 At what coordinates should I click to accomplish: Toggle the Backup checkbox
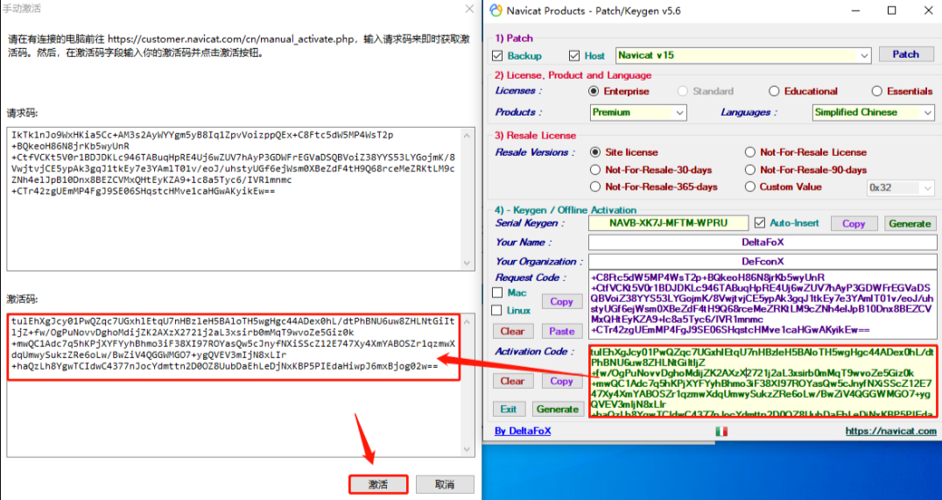(497, 56)
